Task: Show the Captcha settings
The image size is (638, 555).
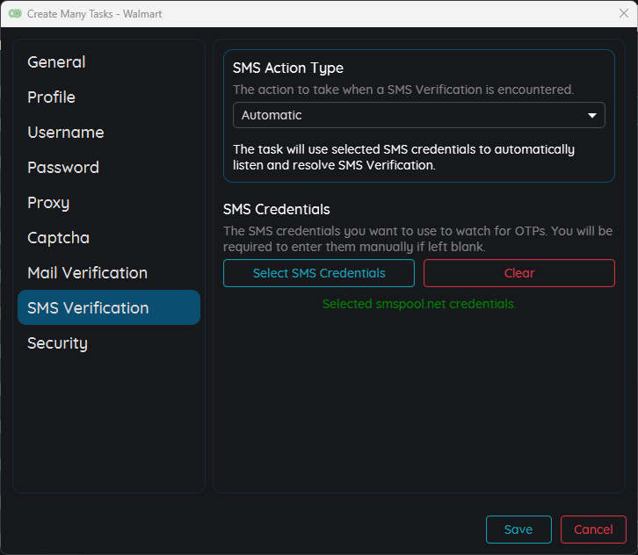Action: (x=58, y=238)
